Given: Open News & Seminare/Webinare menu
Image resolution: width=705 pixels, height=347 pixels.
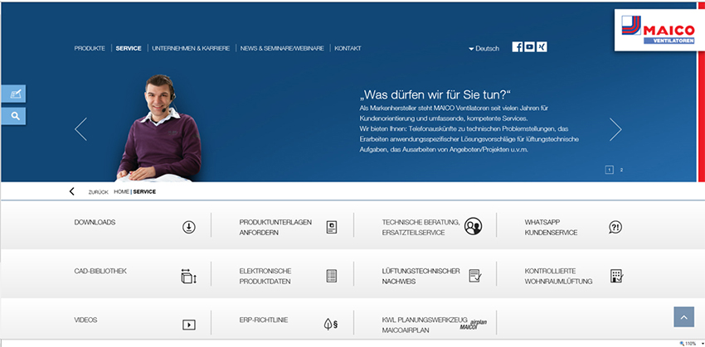Looking at the screenshot, I should (282, 48).
